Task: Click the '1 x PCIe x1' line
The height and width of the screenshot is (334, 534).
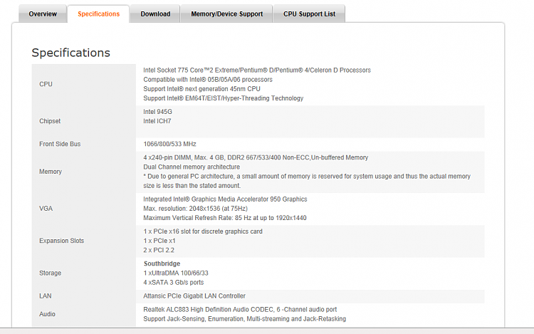Action: pos(159,241)
